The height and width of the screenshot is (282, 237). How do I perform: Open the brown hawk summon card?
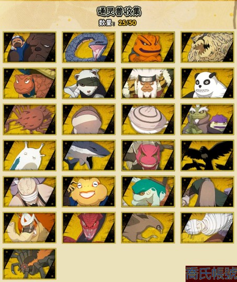coord(148,228)
